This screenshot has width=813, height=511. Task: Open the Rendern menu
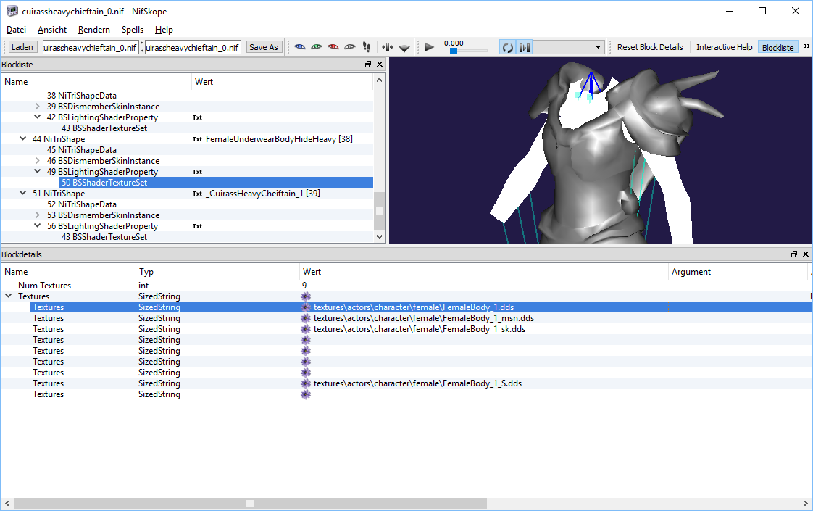point(93,30)
